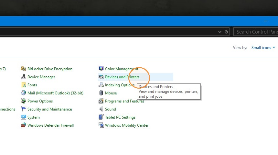Open Devices and Printers link

coord(122,77)
